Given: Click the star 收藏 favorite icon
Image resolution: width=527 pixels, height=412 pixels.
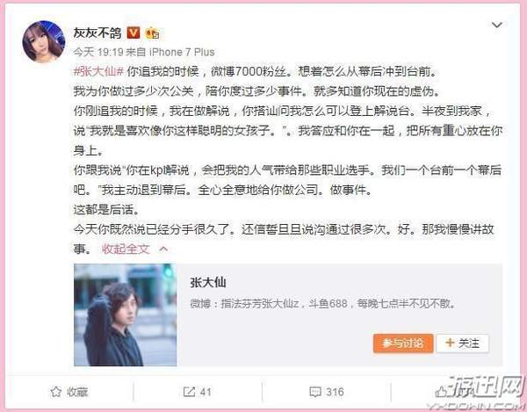Looking at the screenshot, I should click(56, 392).
